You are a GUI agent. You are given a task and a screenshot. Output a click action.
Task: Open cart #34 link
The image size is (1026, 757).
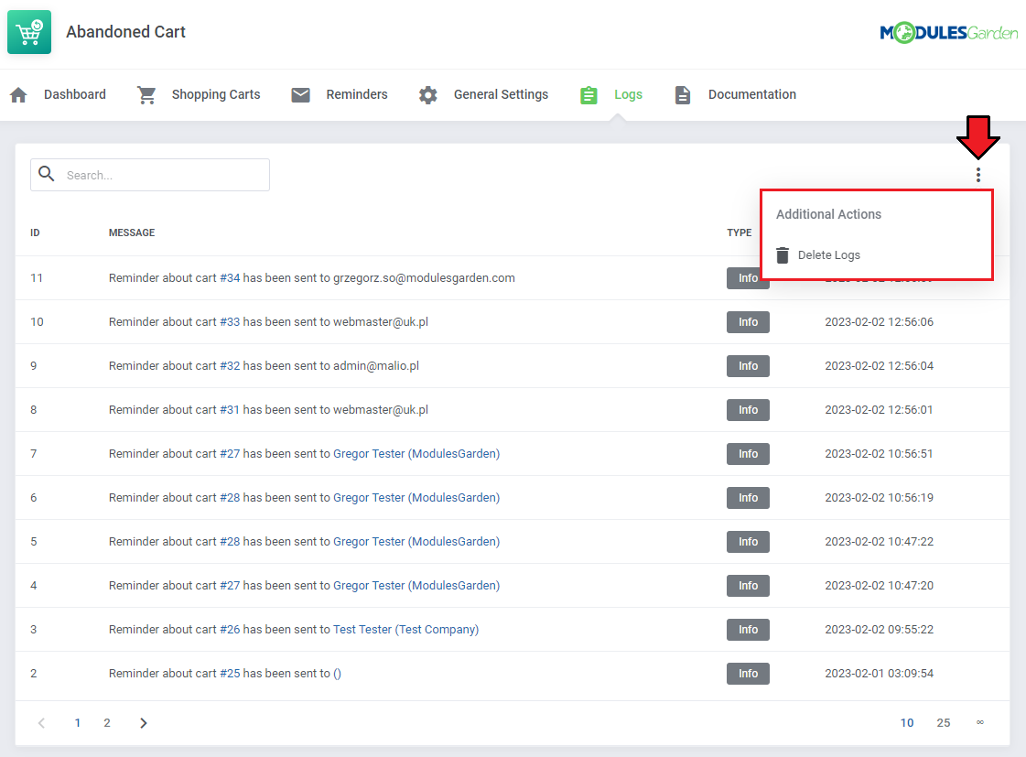(230, 278)
